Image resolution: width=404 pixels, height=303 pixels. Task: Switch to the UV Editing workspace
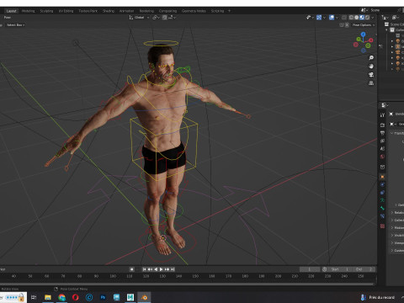(66, 11)
